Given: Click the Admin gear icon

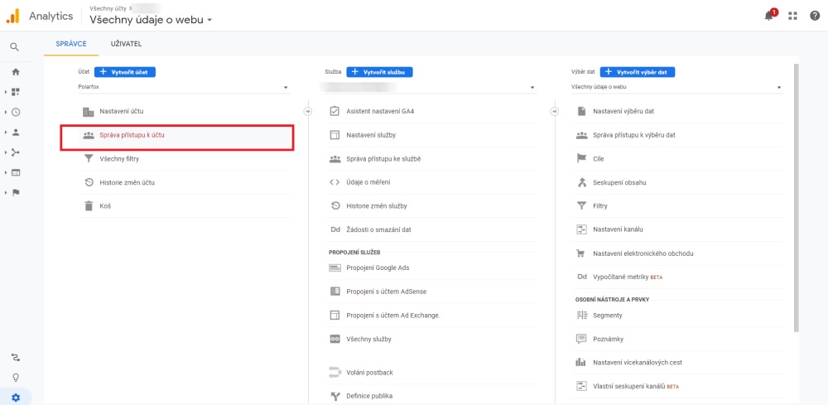Looking at the screenshot, I should coord(15,398).
